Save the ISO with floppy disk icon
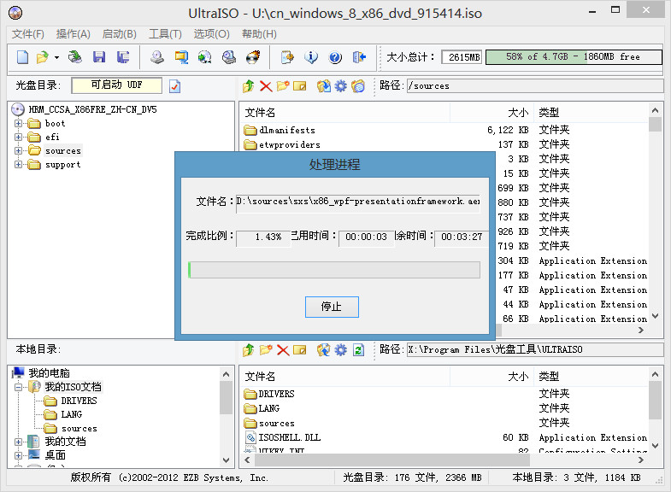The height and width of the screenshot is (492, 671). pyautogui.click(x=99, y=57)
